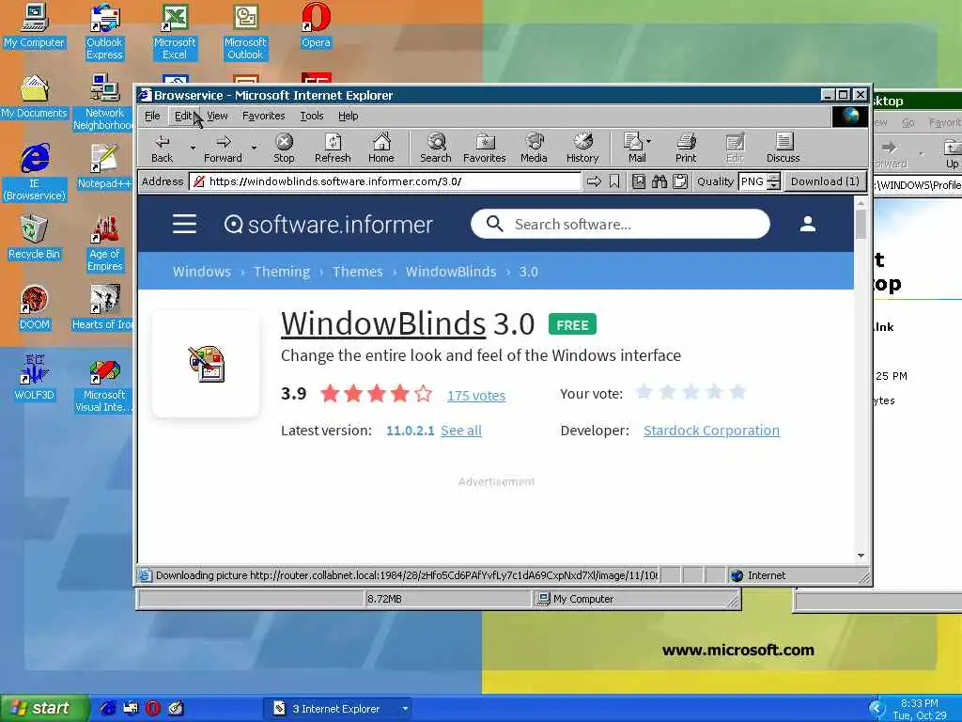The width and height of the screenshot is (962, 722).
Task: Open the View menu
Action: pos(217,116)
